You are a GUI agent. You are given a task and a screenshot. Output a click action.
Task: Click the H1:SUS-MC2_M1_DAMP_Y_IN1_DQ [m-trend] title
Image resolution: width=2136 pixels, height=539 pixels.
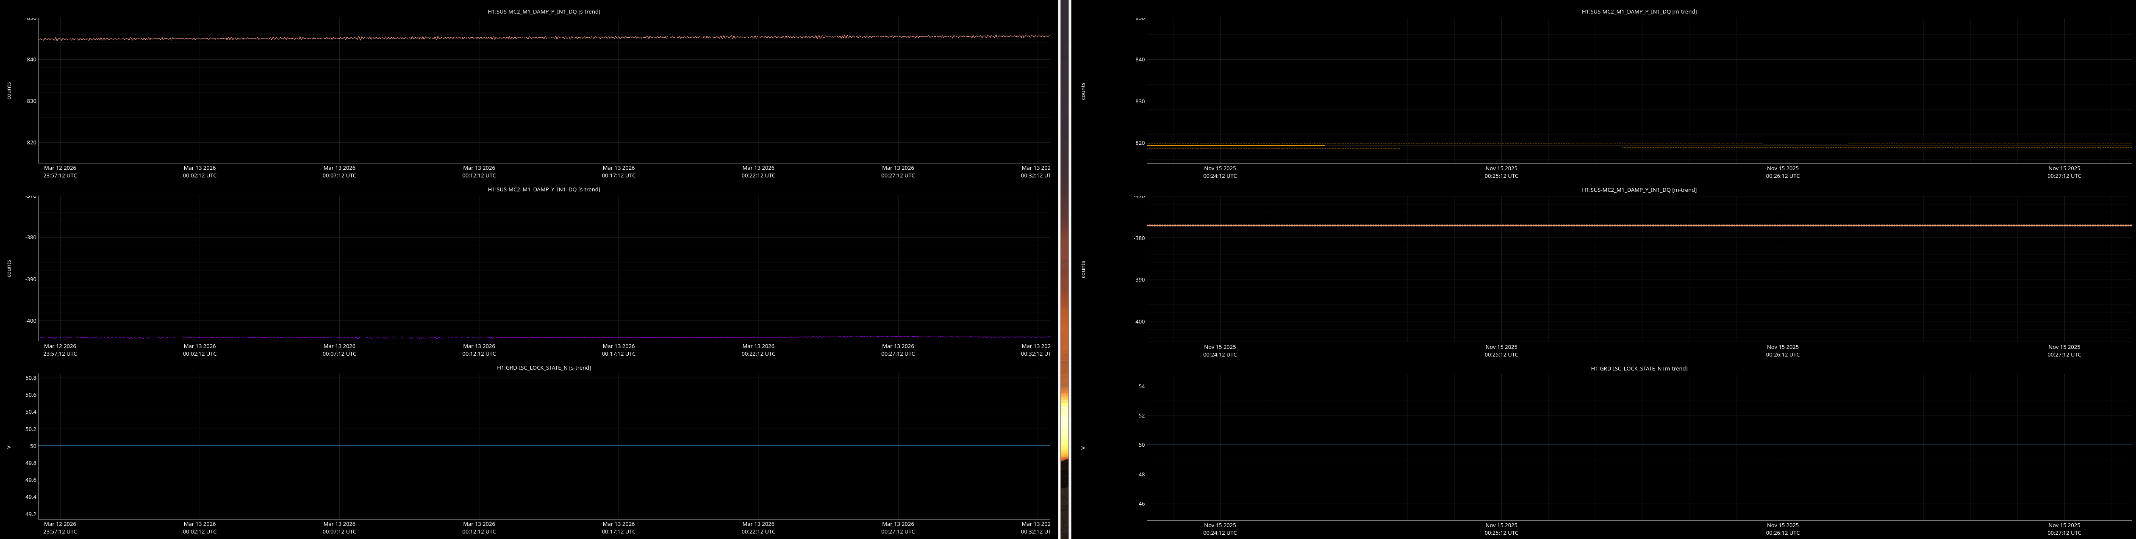[1639, 190]
